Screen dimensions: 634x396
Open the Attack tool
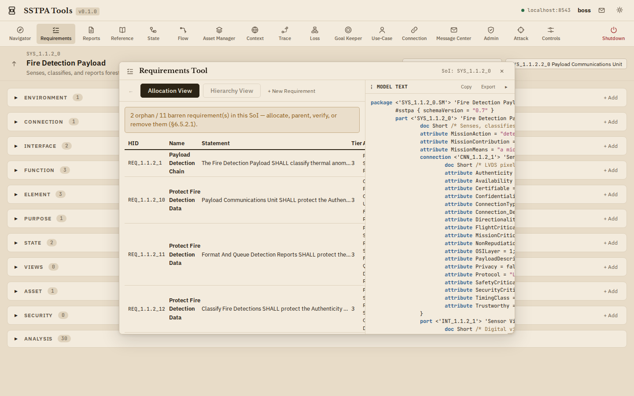click(521, 34)
